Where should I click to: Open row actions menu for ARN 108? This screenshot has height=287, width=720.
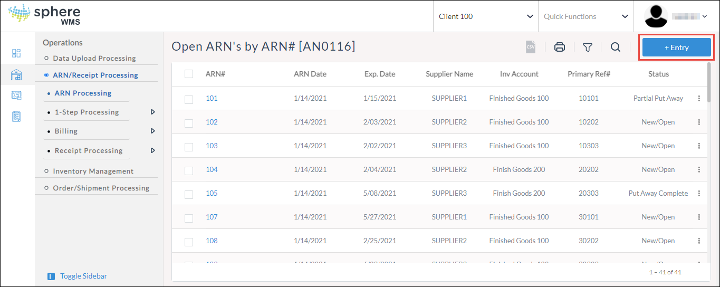pos(699,241)
